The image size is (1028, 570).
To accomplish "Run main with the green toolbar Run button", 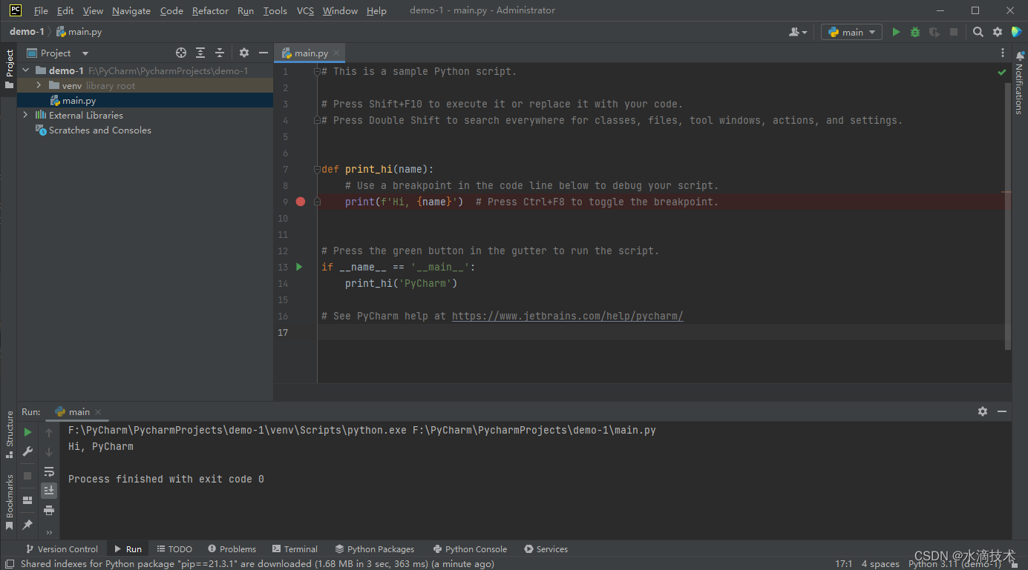I will [896, 32].
